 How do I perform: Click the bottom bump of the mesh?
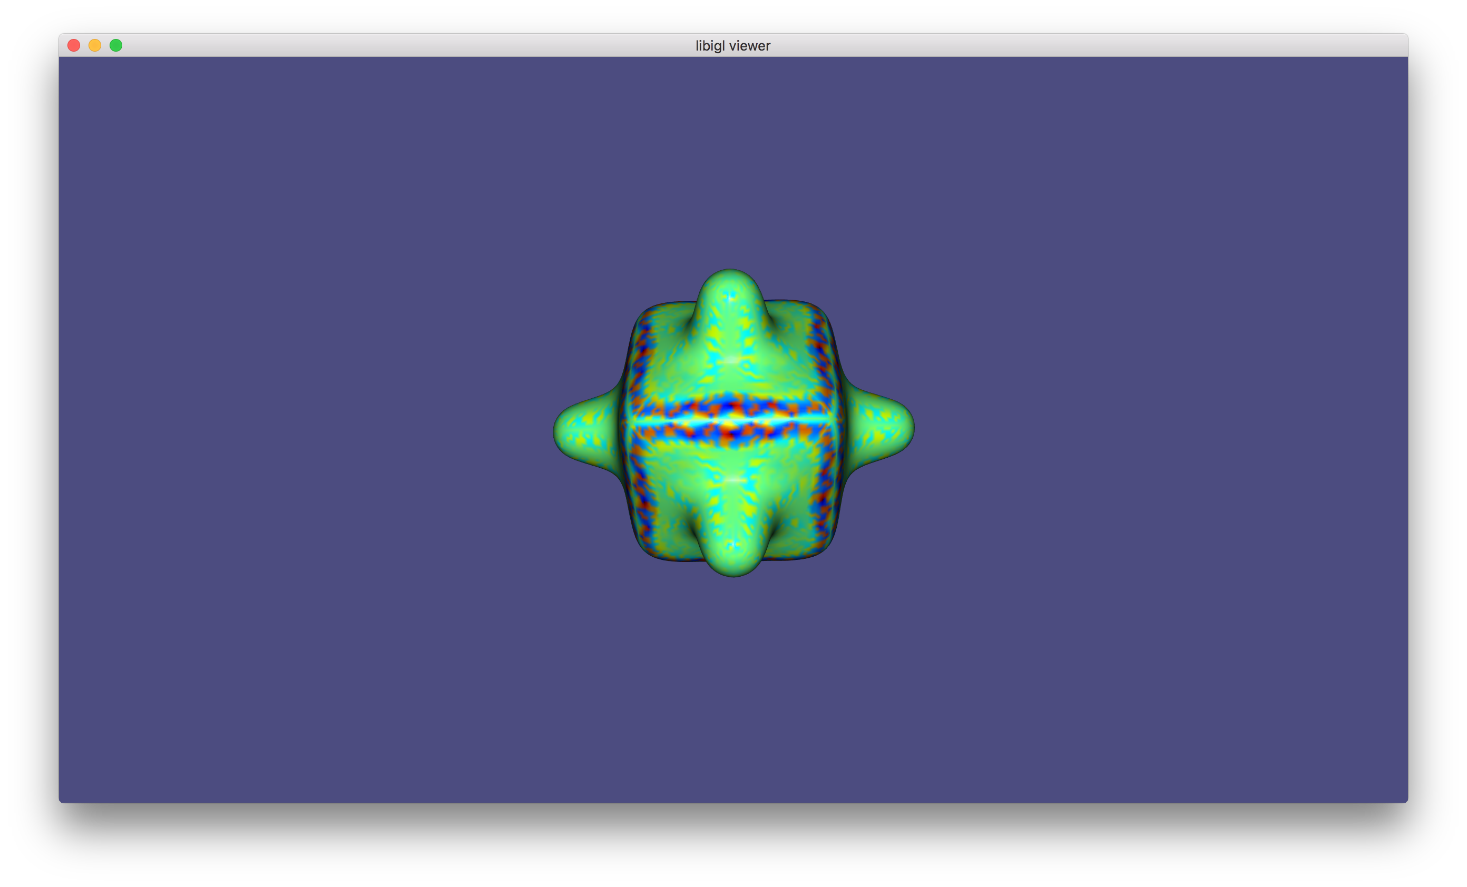pos(732,550)
